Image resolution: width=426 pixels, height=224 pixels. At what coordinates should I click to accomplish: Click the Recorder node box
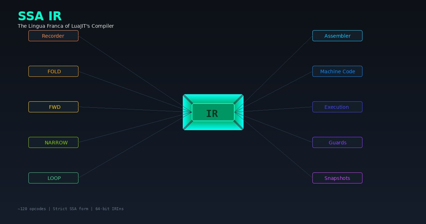(53, 36)
